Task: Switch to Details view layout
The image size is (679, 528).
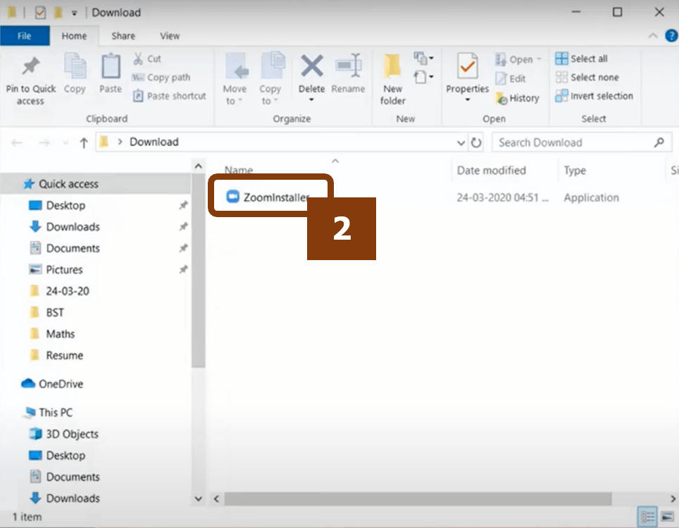Action: coord(647,517)
